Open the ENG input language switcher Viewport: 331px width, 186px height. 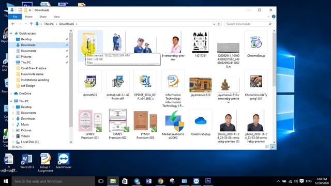309,181
